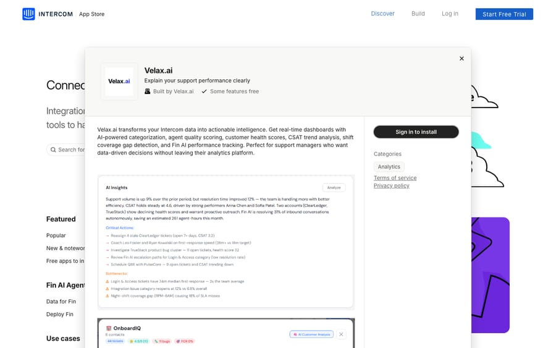The image size is (556, 348).
Task: Click the purple featured banner image
Action: click(490, 275)
